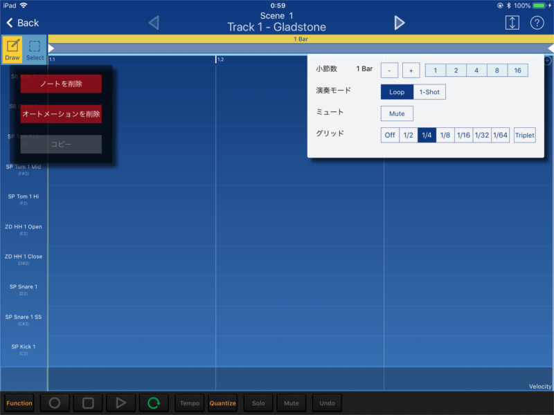Click the loop end marker triangle

point(551,48)
